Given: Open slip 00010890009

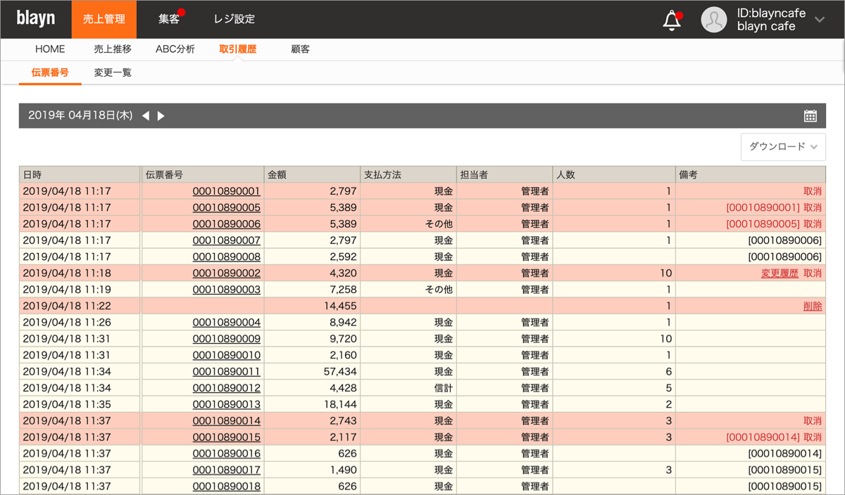Looking at the screenshot, I should click(226, 339).
